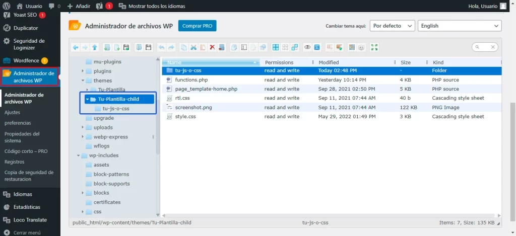Click the New file icon with green plus
Viewport: 516px width, 236px height.
[x=117, y=47]
